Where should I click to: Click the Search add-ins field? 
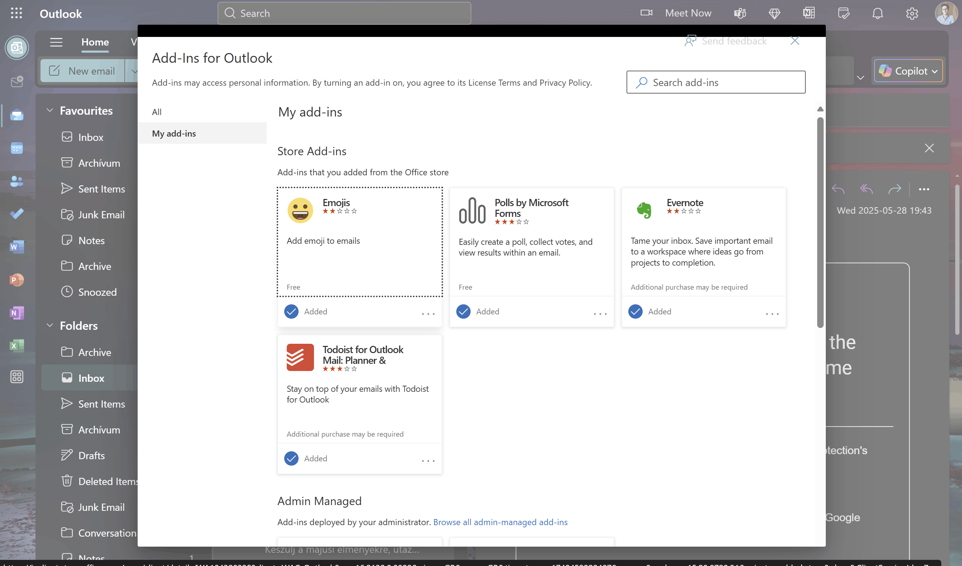(x=716, y=82)
